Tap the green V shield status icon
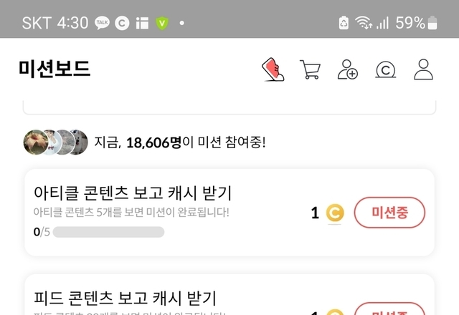Viewport: 459px width, 315px height. point(162,23)
